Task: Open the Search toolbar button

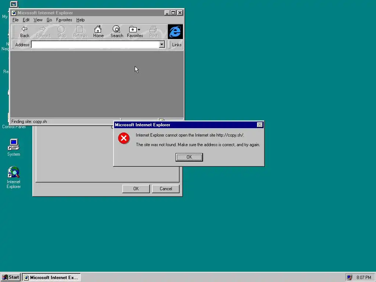Action: pyautogui.click(x=117, y=32)
